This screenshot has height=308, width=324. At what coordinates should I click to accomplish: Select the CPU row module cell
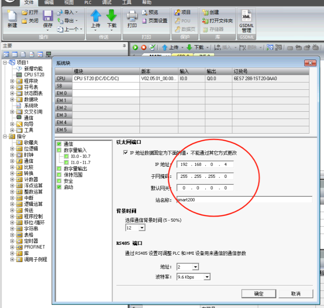coord(106,79)
